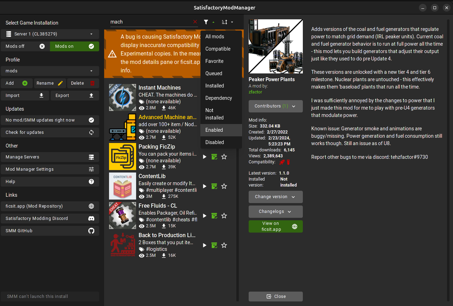Clear the mod search with the red X
The height and width of the screenshot is (306, 453).
pos(195,22)
